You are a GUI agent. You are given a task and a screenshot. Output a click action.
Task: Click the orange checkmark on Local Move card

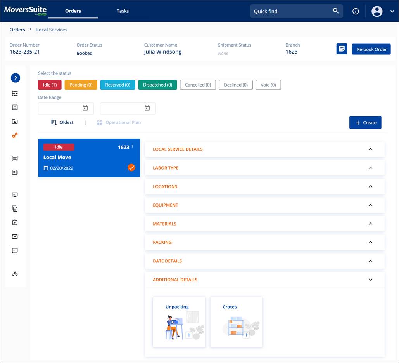131,167
